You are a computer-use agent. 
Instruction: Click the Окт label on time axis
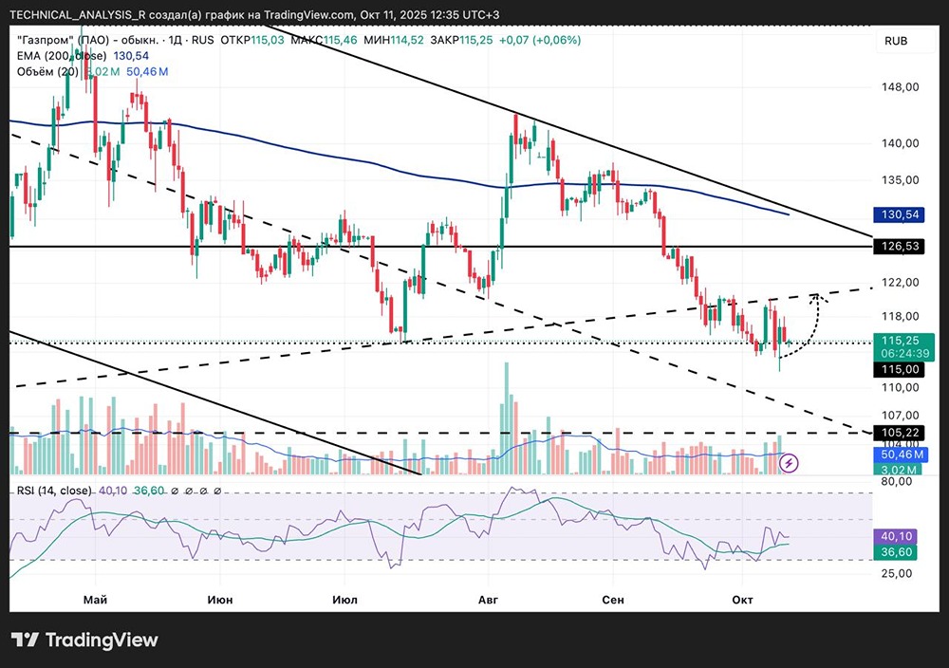pyautogui.click(x=742, y=601)
